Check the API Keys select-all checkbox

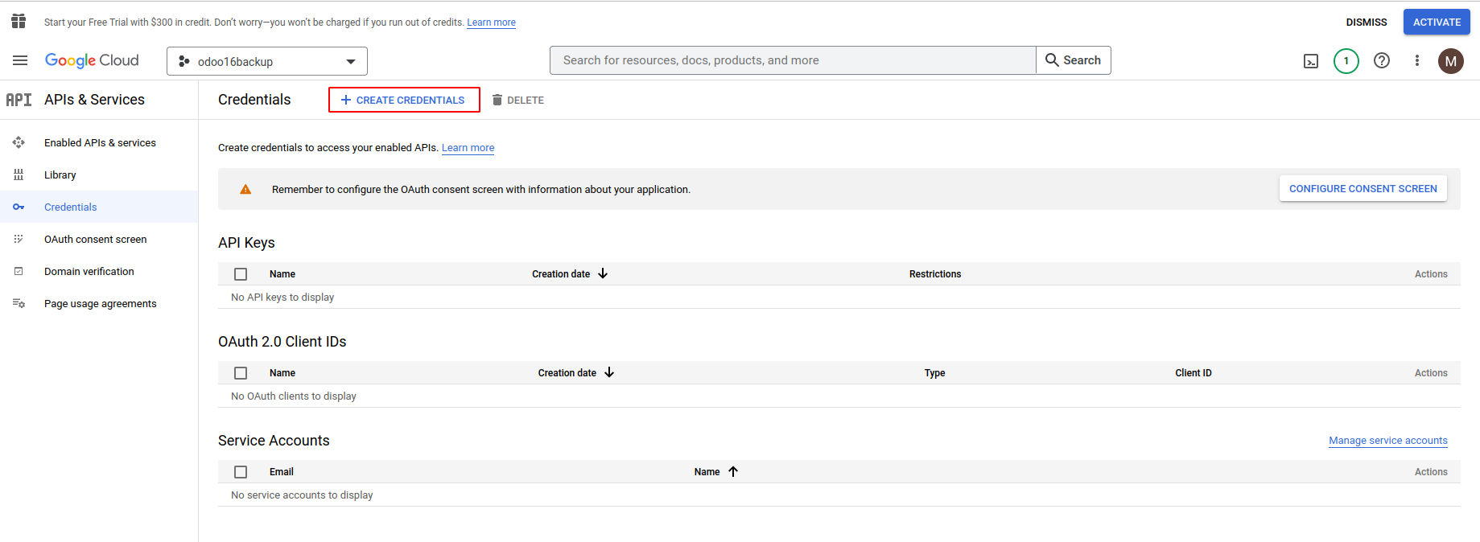pos(241,274)
